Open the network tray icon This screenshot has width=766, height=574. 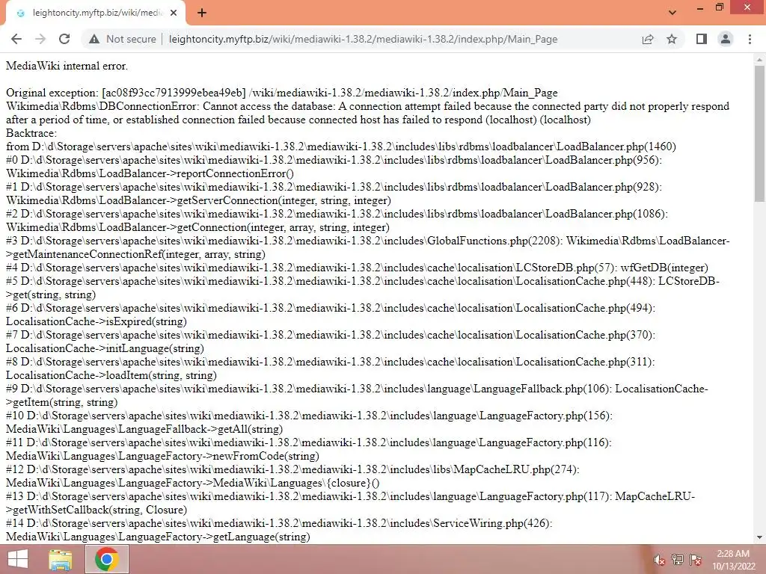678,560
